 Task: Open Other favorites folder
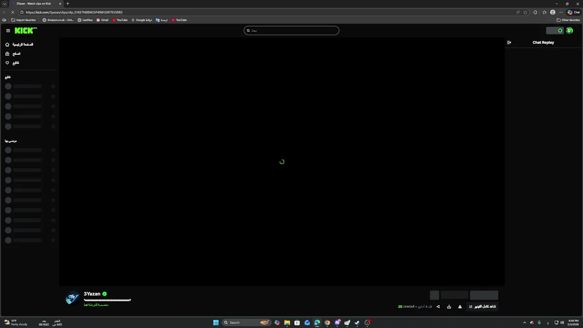tap(568, 20)
